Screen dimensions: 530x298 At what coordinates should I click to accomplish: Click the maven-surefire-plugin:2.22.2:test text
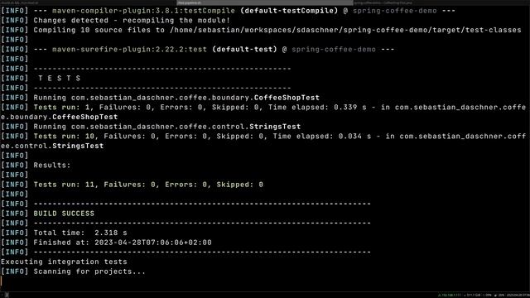pyautogui.click(x=129, y=50)
